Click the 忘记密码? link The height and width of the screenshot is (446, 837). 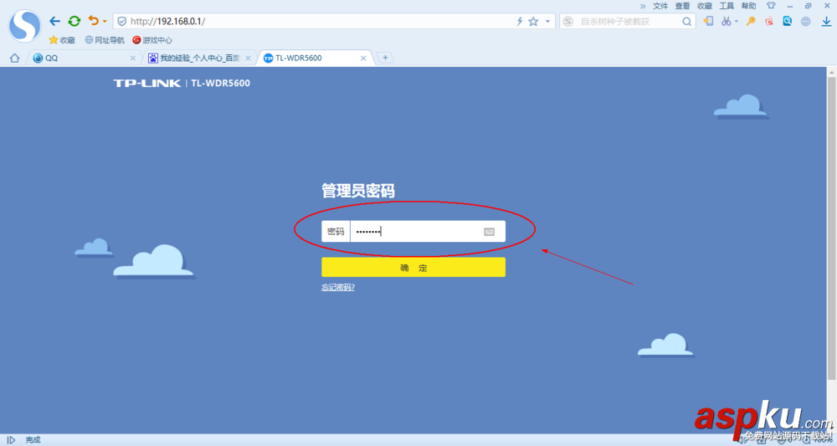pyautogui.click(x=338, y=288)
